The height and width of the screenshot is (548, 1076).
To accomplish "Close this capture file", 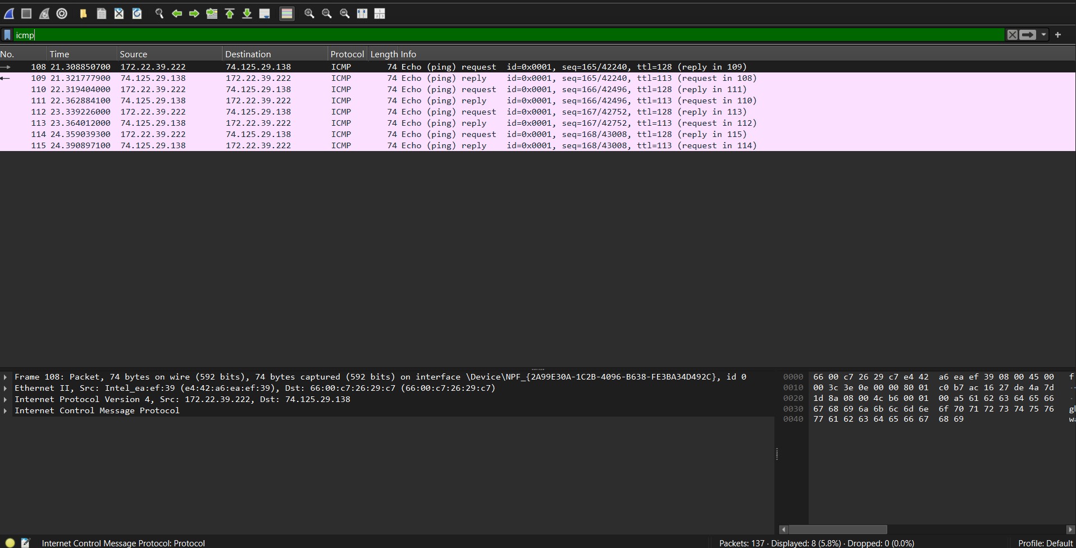I will point(119,13).
